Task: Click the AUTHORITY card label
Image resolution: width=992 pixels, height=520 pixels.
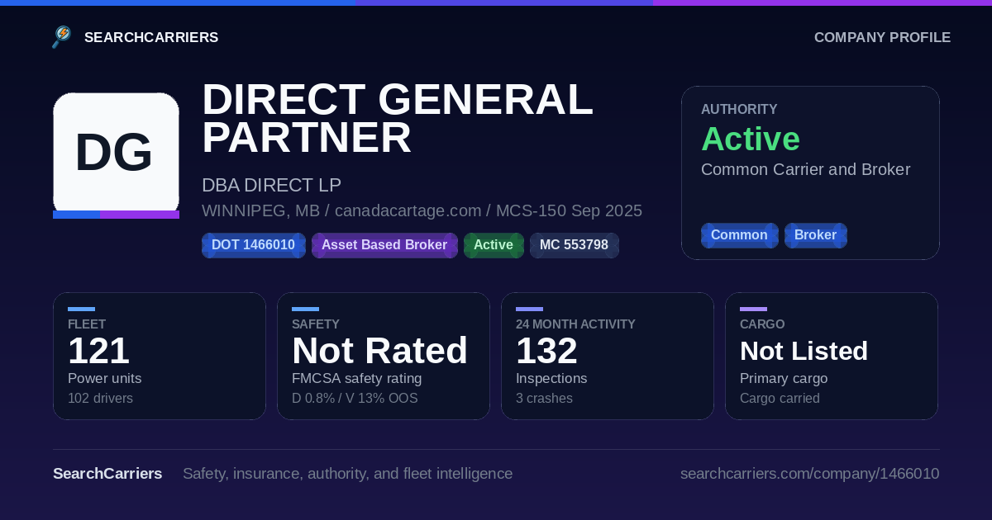Action: point(739,109)
